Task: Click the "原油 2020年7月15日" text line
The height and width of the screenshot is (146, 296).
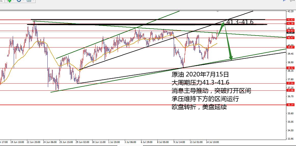Action: click(x=200, y=75)
